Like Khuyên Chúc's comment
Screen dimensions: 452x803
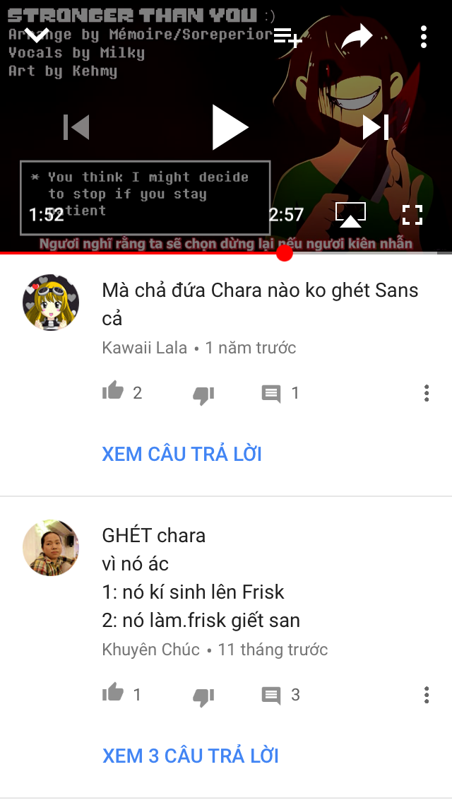(113, 693)
